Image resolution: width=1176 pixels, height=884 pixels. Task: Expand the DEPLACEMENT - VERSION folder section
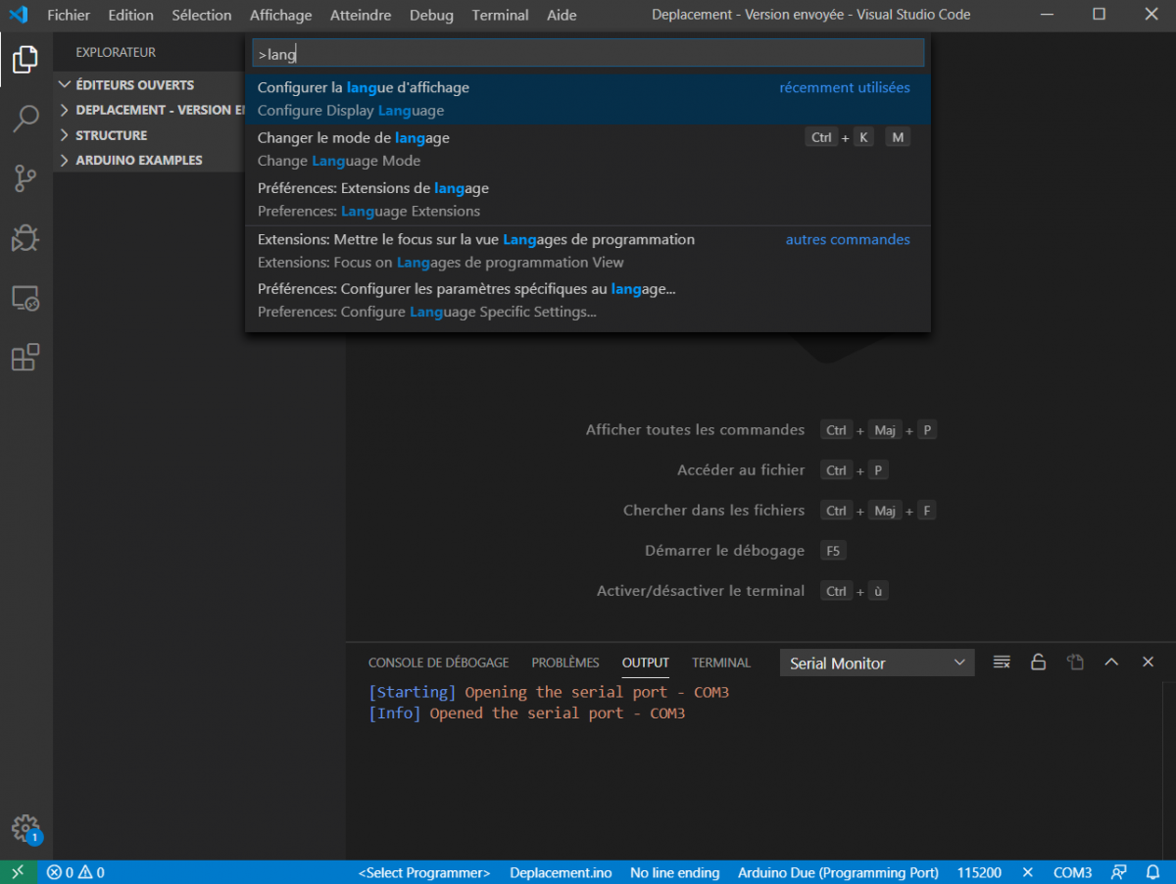(x=150, y=110)
